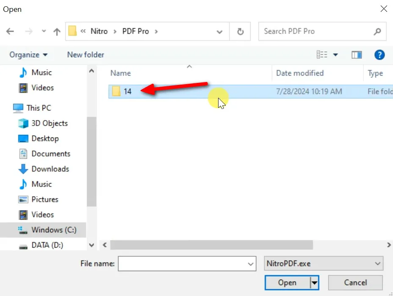Select 3D Objects in sidebar

pos(49,123)
